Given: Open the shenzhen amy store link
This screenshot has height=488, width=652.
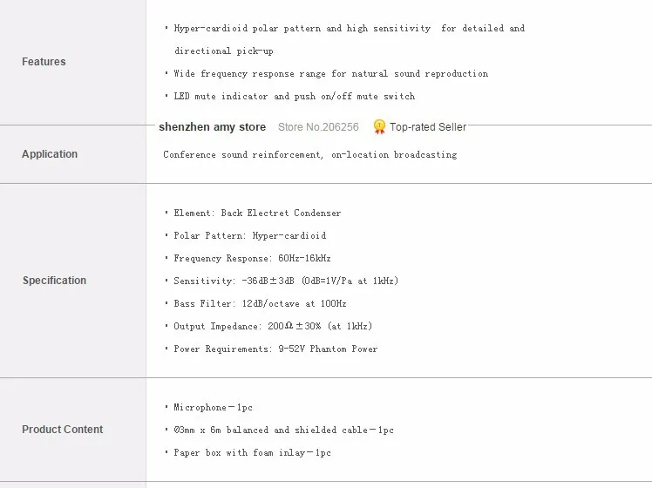Looking at the screenshot, I should pos(212,126).
